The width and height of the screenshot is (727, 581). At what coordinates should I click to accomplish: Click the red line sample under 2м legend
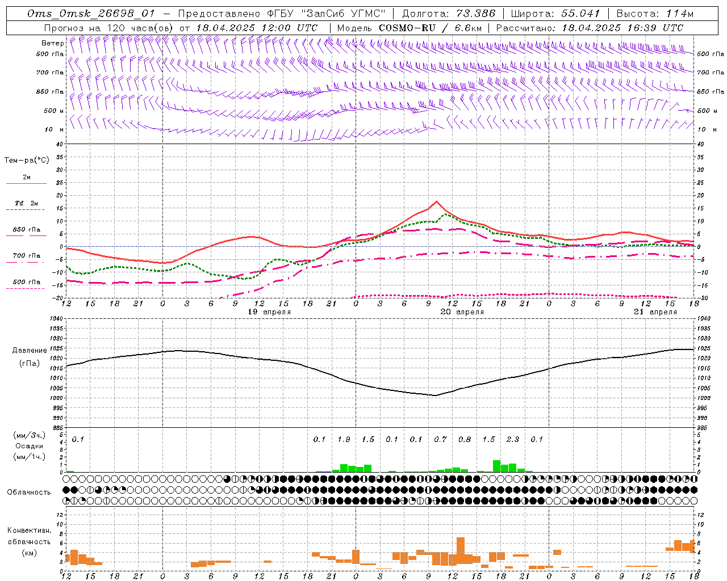(x=26, y=184)
